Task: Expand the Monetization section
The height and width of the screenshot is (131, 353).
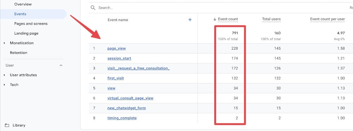Action: [5, 43]
